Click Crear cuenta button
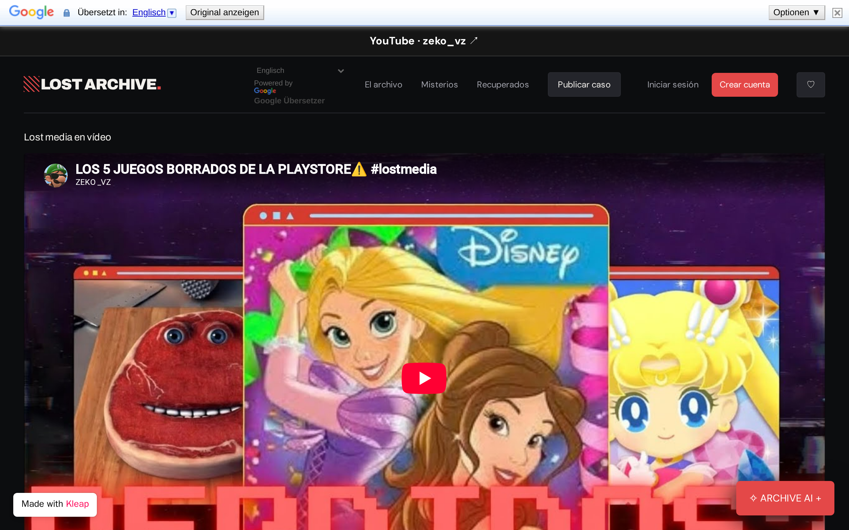 [x=745, y=84]
